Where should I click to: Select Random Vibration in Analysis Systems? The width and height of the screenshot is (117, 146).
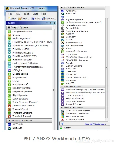tap(21, 88)
